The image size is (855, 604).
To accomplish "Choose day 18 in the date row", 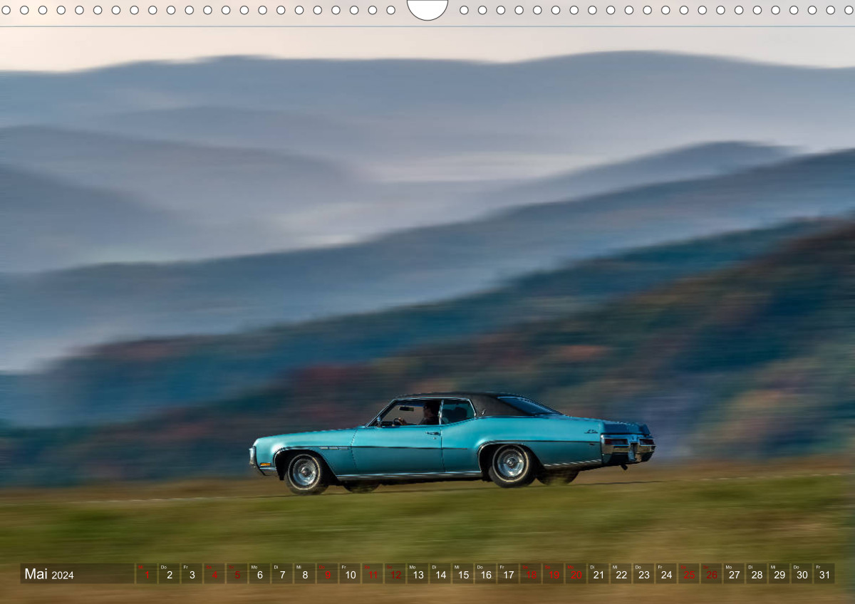I will coord(531,573).
